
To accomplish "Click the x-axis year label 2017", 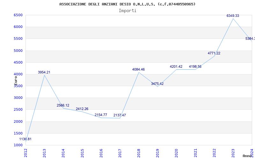I will (x=120, y=153).
